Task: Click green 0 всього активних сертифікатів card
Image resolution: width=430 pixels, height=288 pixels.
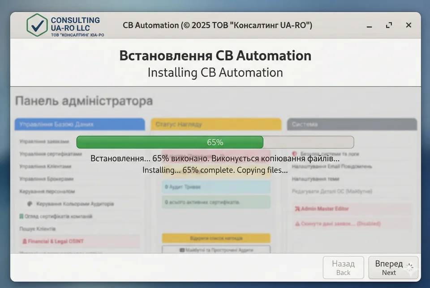Action: click(216, 202)
